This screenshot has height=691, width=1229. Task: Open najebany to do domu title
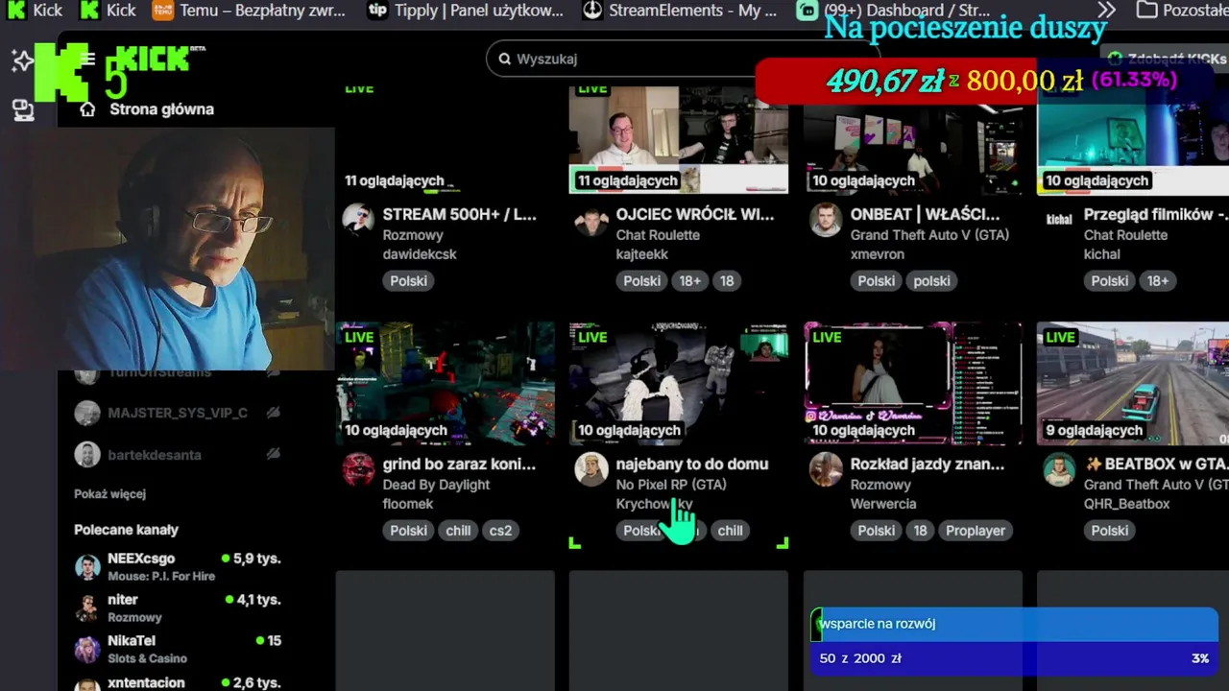pyautogui.click(x=692, y=465)
